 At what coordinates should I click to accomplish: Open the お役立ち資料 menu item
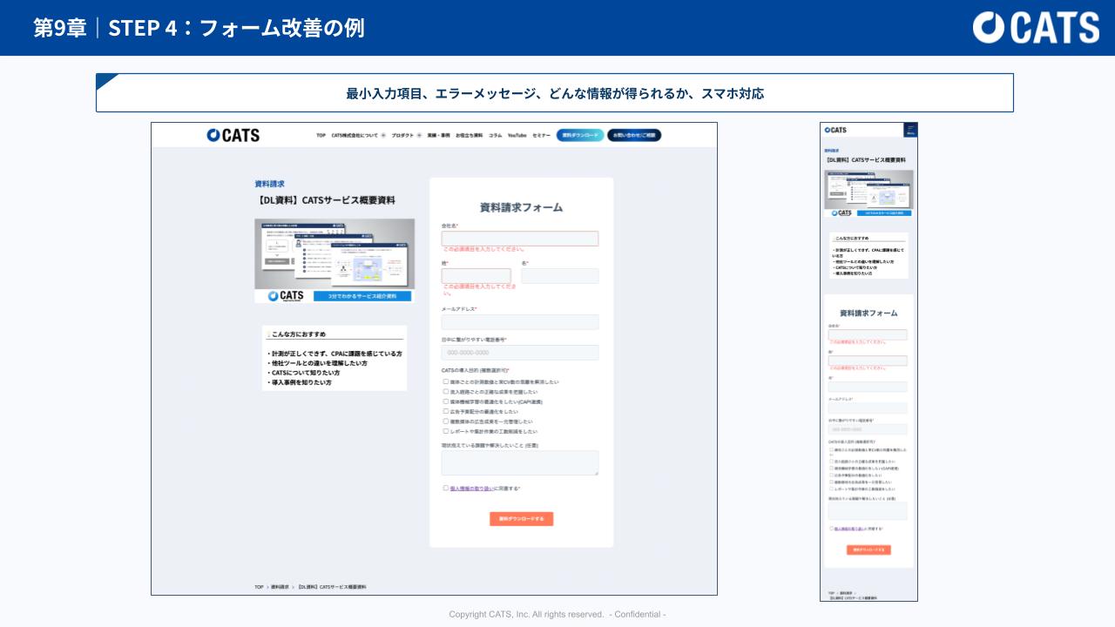(469, 136)
